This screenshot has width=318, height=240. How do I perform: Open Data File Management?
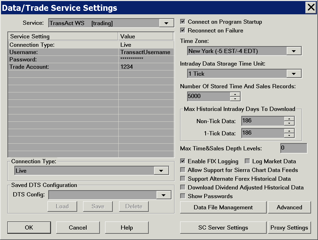tap(223, 207)
